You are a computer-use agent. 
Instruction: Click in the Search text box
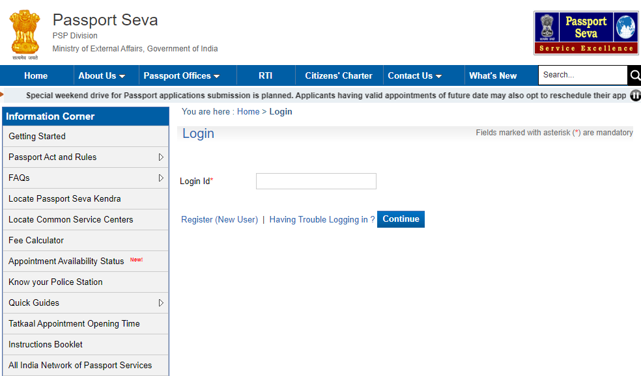click(x=582, y=75)
